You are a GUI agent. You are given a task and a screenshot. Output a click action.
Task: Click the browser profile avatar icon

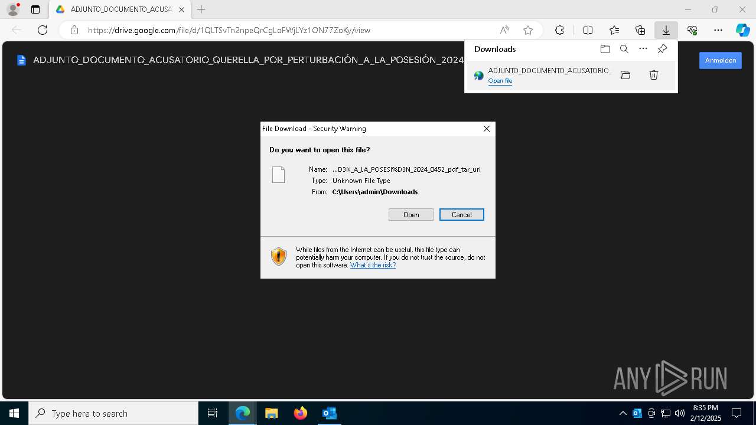point(12,9)
